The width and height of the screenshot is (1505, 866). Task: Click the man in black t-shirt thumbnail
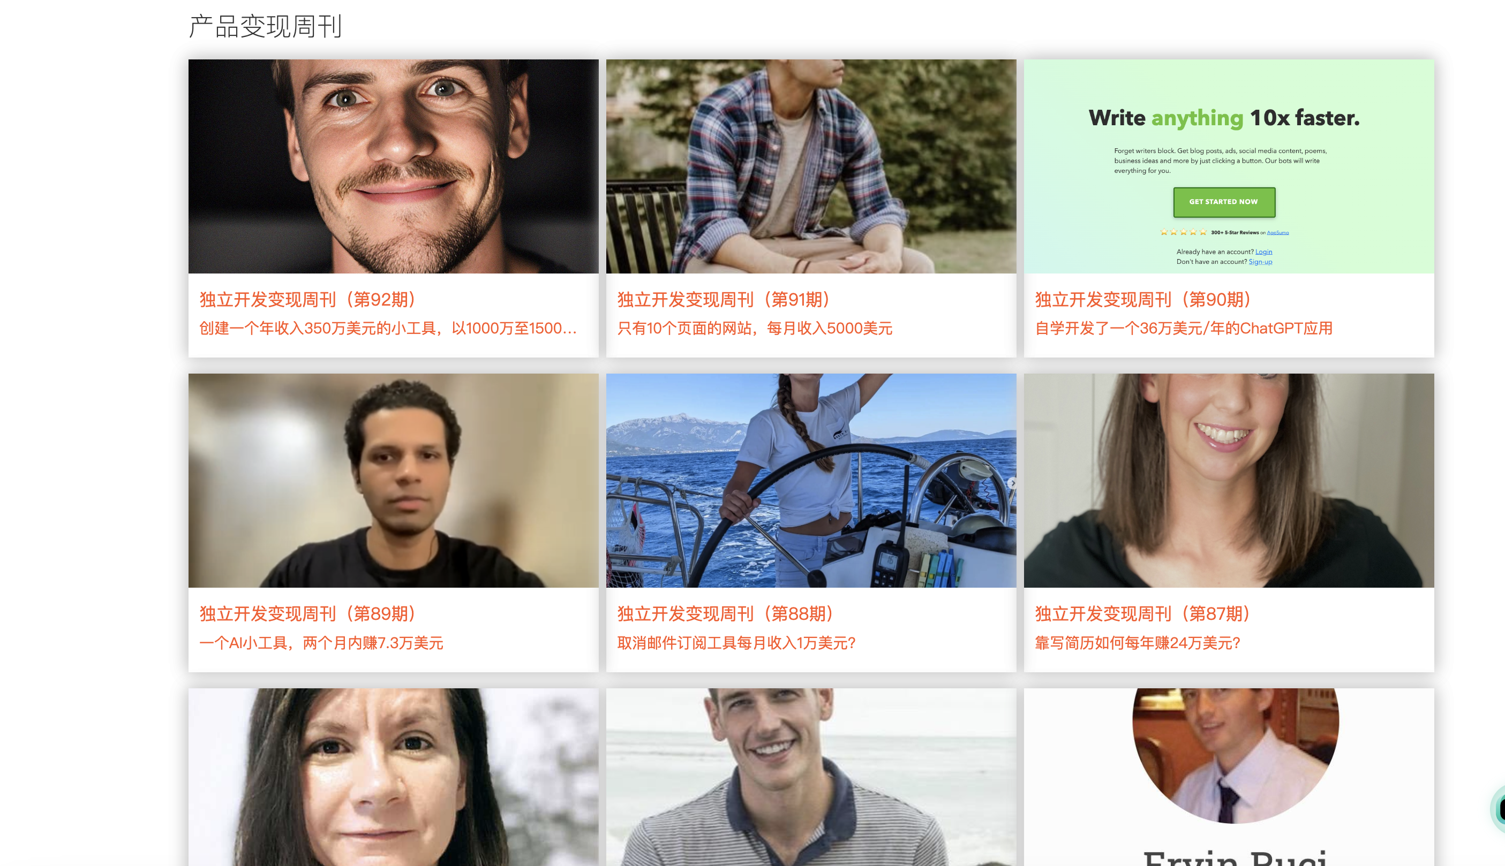point(393,481)
